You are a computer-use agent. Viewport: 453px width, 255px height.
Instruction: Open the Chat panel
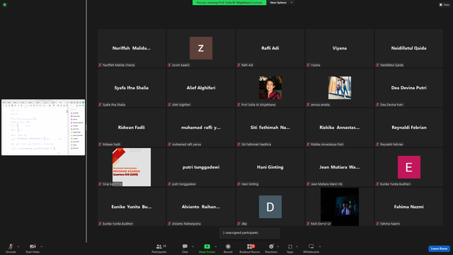[x=185, y=248]
